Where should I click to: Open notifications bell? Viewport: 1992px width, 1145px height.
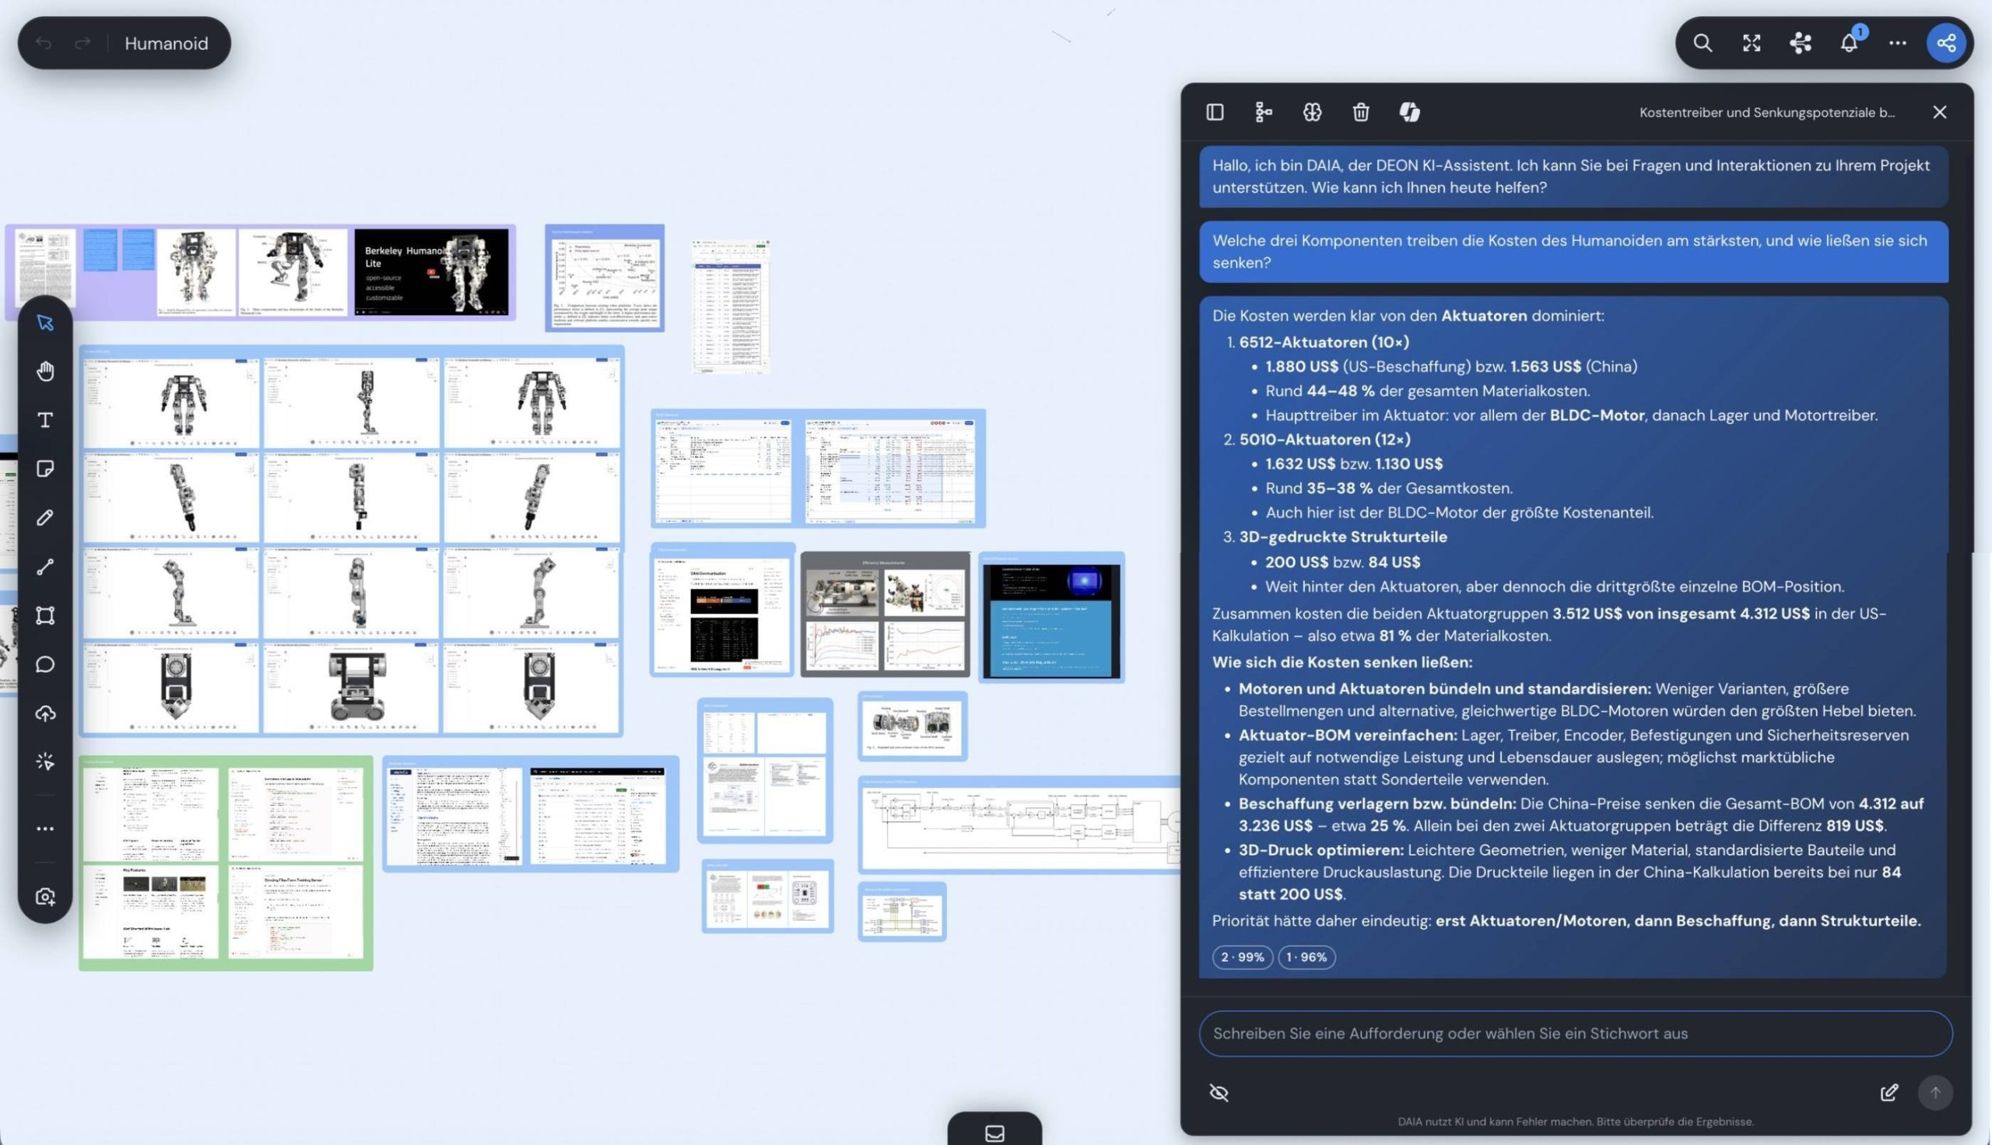1849,44
